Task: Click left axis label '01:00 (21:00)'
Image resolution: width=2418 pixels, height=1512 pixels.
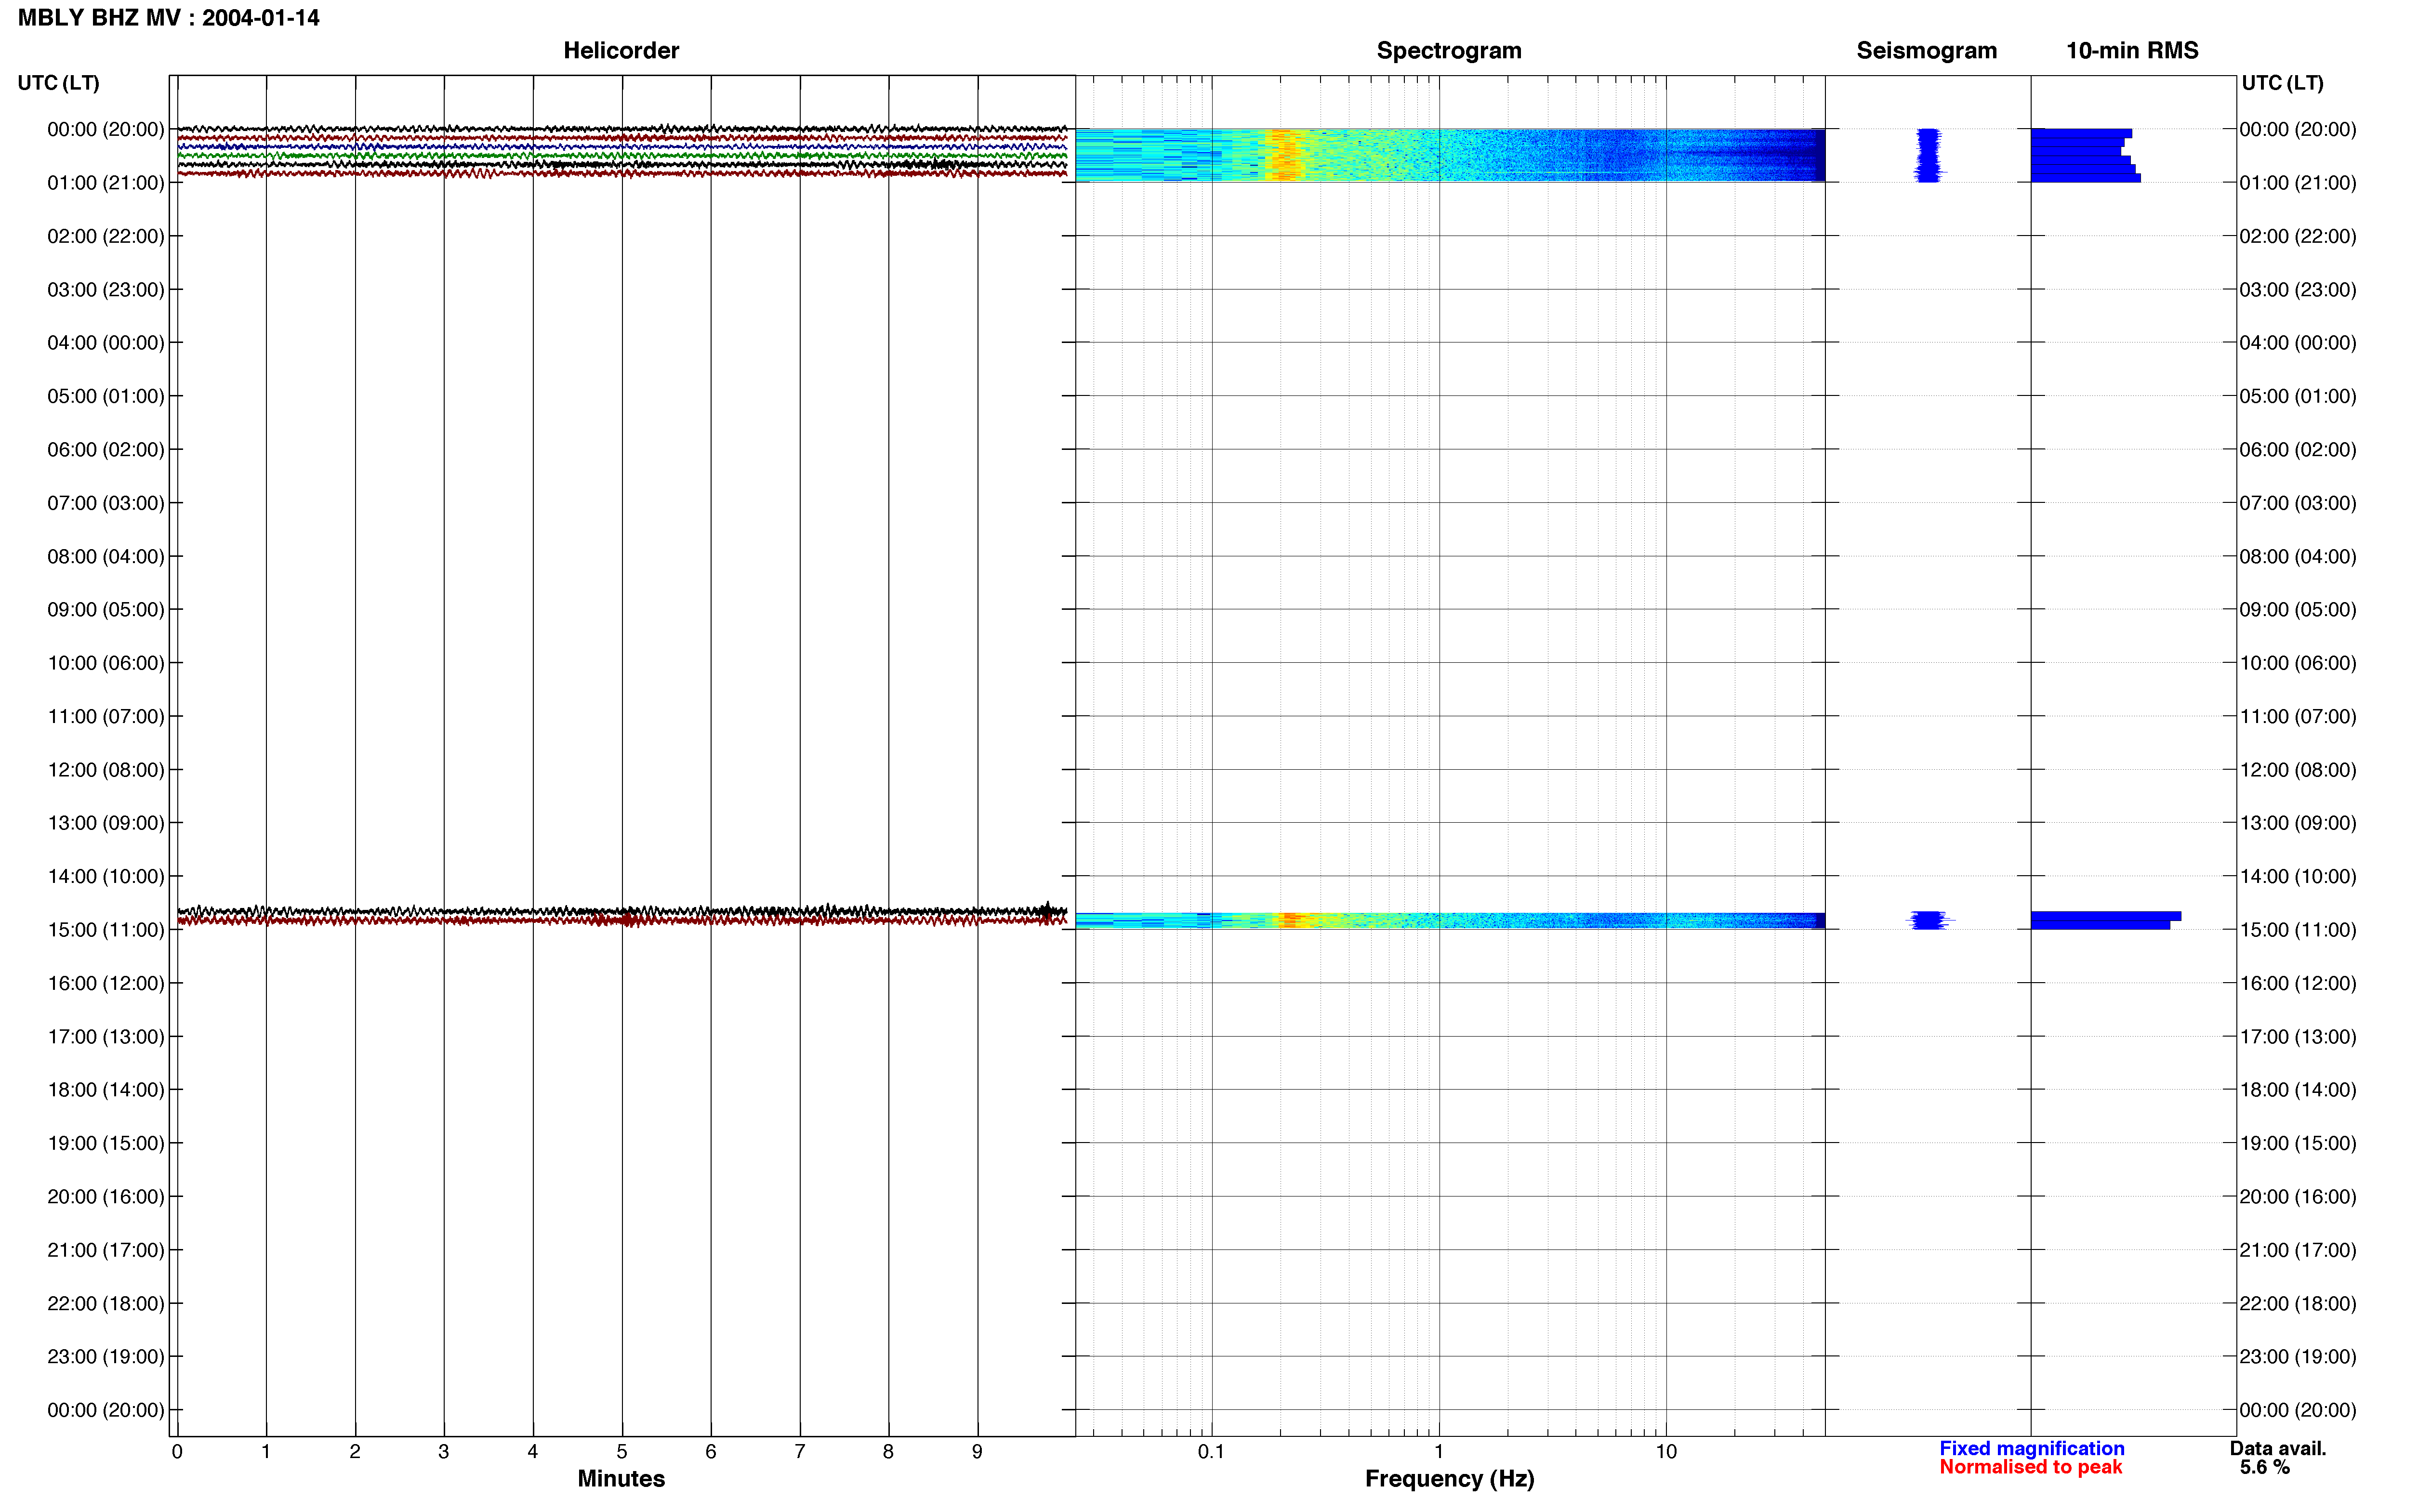Action: click(x=105, y=183)
